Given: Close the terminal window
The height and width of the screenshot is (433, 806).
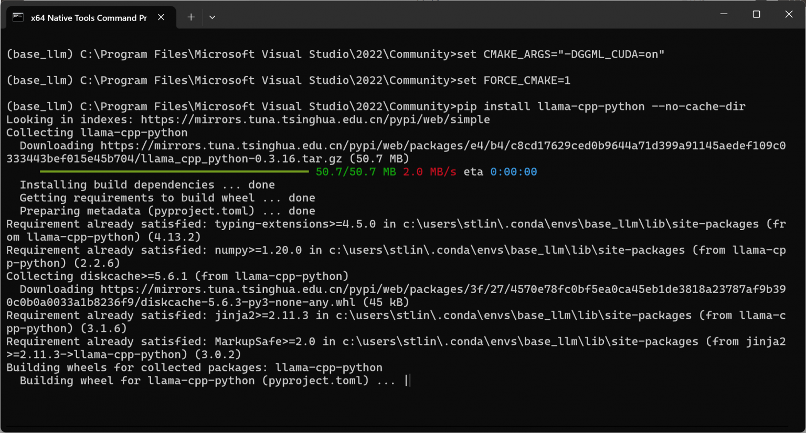Looking at the screenshot, I should pos(789,14).
